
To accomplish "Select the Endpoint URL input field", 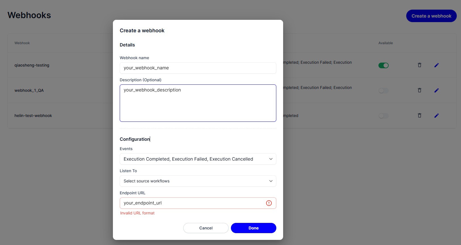I will (x=198, y=203).
